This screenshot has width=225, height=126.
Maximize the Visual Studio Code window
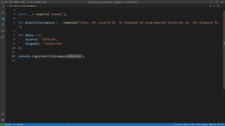(x=217, y=2)
